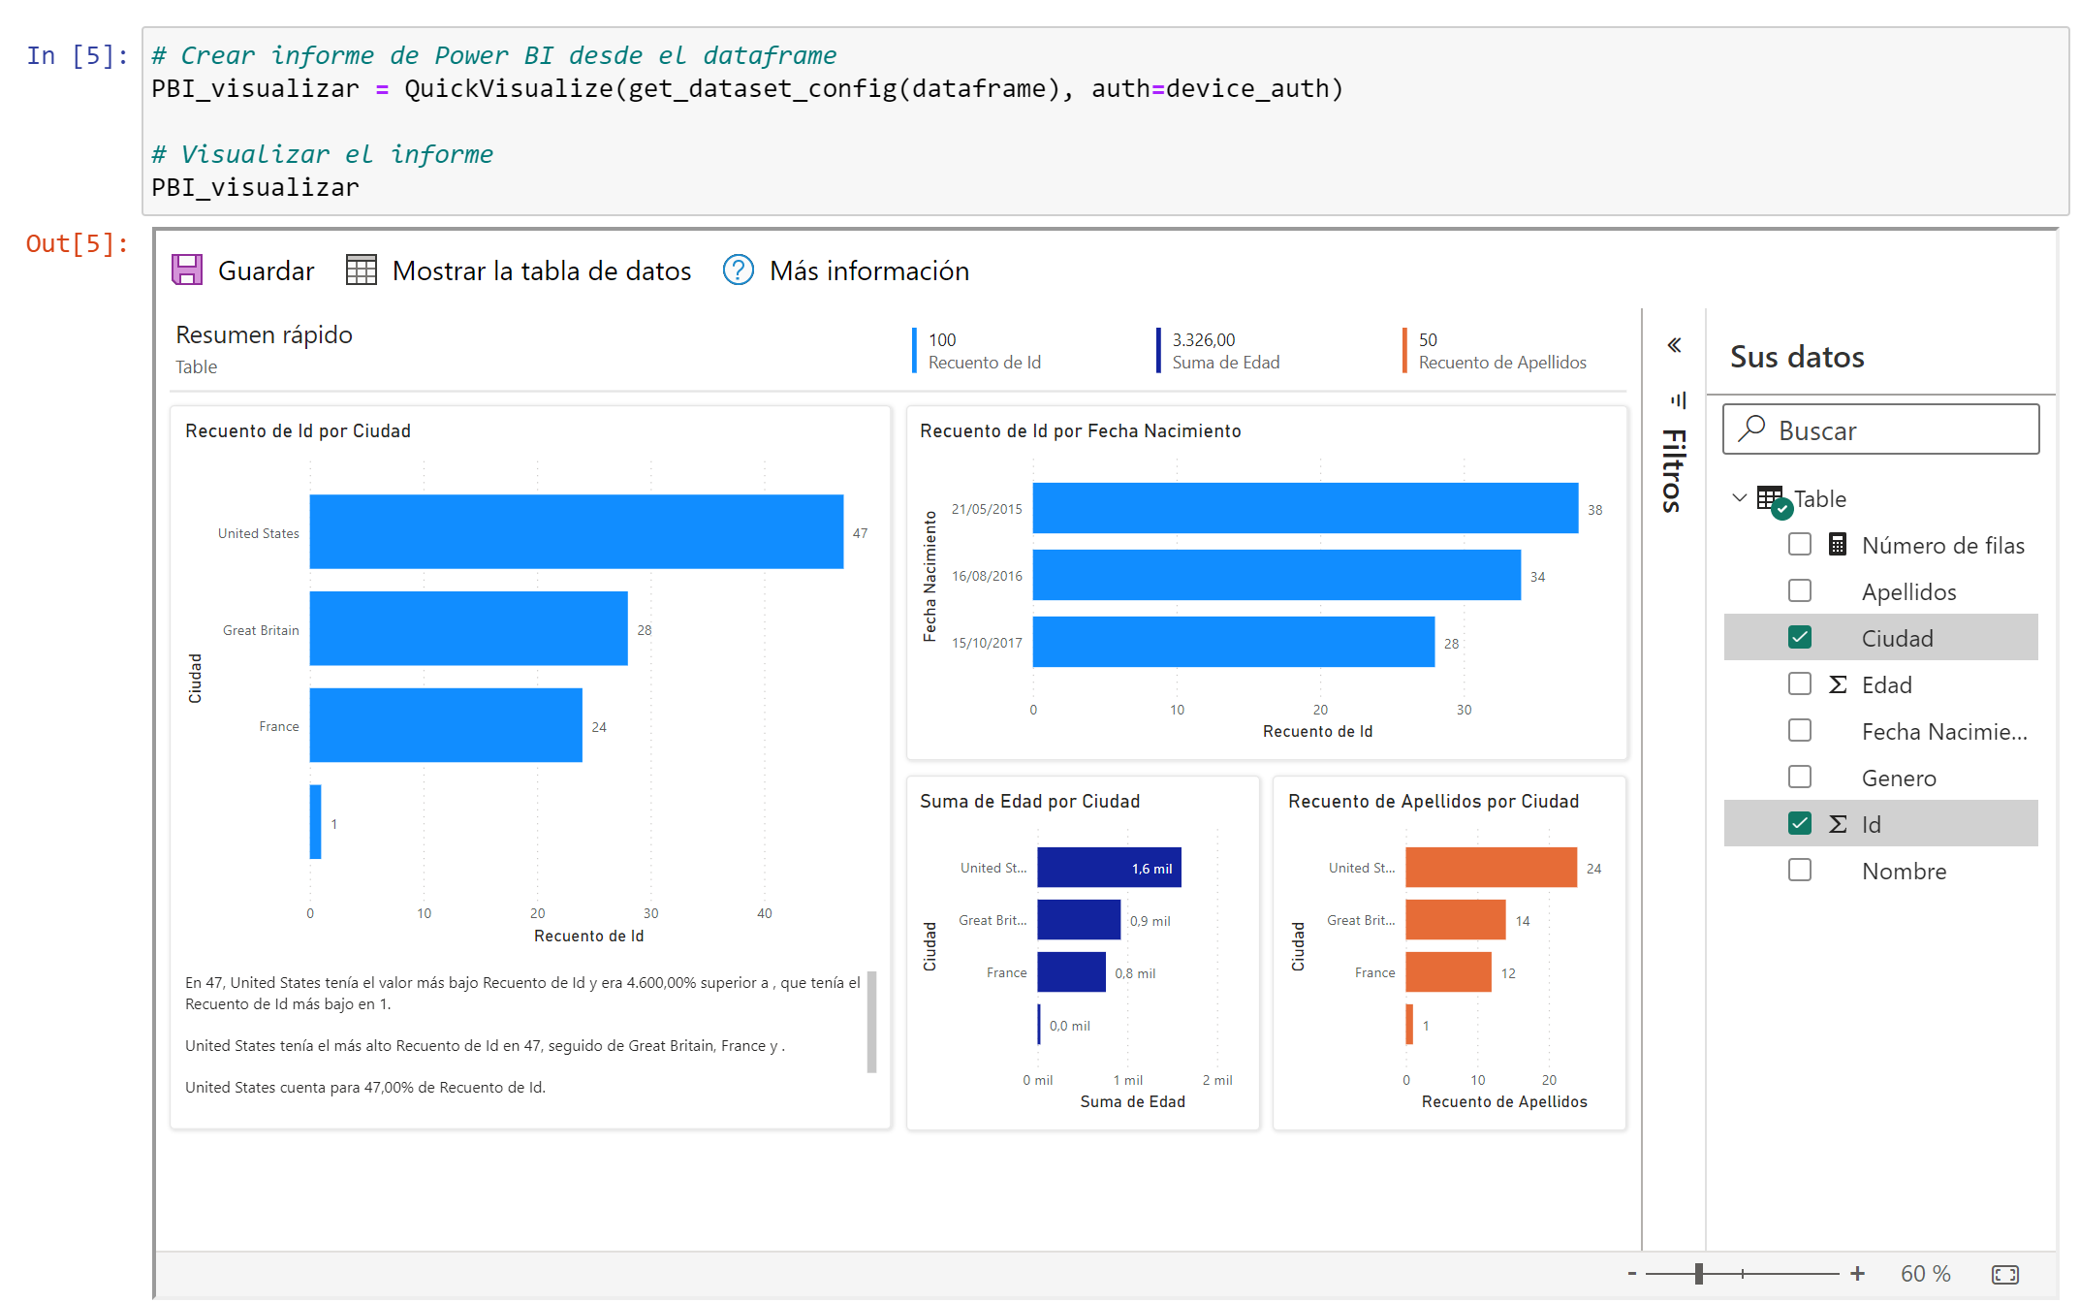Click the Suma de Edad summary card
The image size is (2080, 1302).
1219,351
